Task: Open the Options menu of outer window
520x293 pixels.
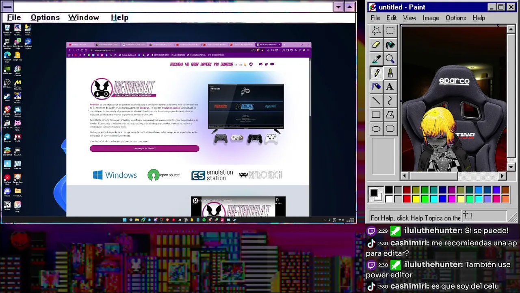Action: coord(45,17)
